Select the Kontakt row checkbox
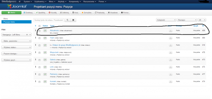Screen dimensions: 212x99 [39, 82]
